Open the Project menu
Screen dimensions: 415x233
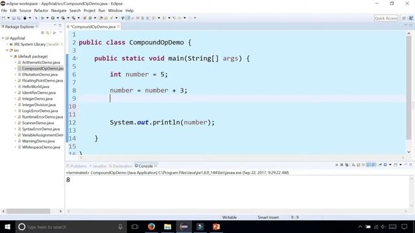(89, 10)
